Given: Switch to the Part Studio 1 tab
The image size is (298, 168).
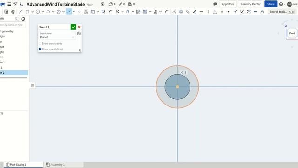Looking at the screenshot, I should tap(24, 165).
